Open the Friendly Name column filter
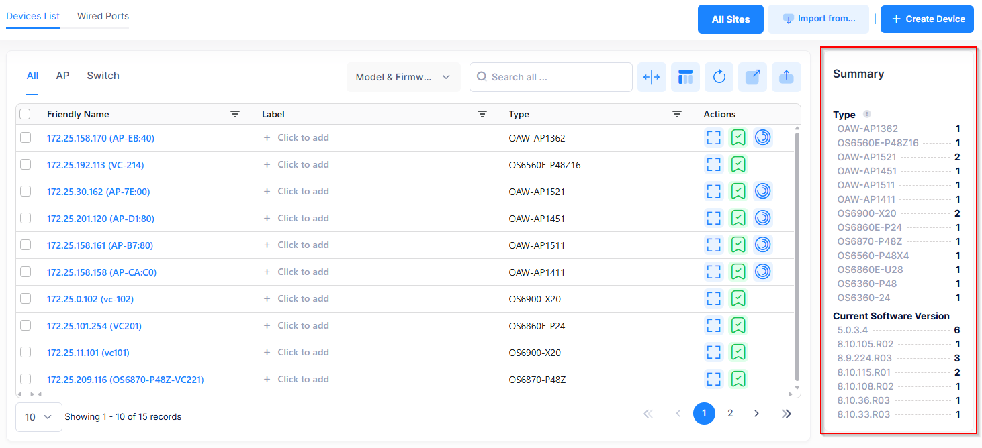Image resolution: width=982 pixels, height=448 pixels. click(235, 115)
